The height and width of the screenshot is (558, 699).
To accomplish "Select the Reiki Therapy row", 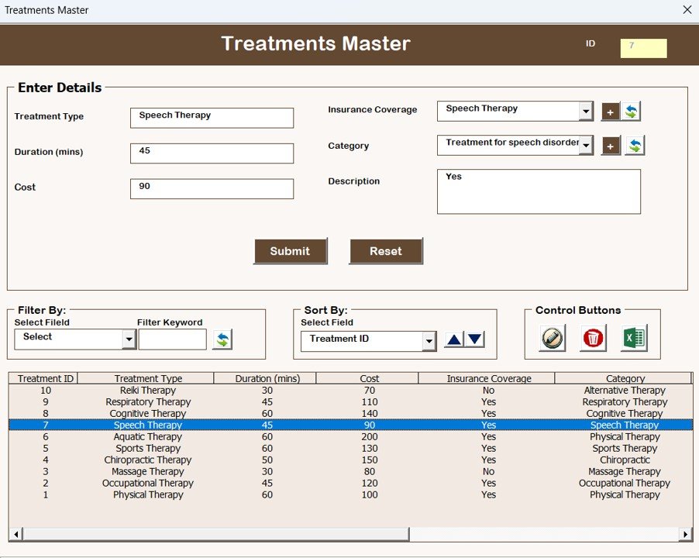I will click(350, 391).
